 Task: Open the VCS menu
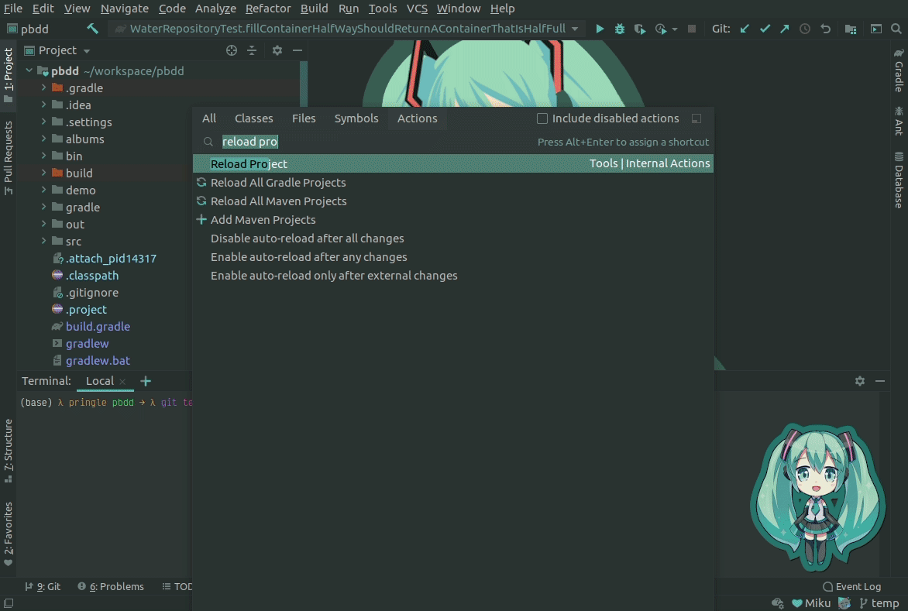[x=417, y=9]
